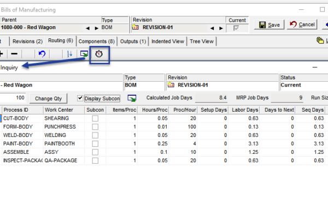Click the Calculated Job Days value field
The height and width of the screenshot is (219, 328).
click(211, 98)
